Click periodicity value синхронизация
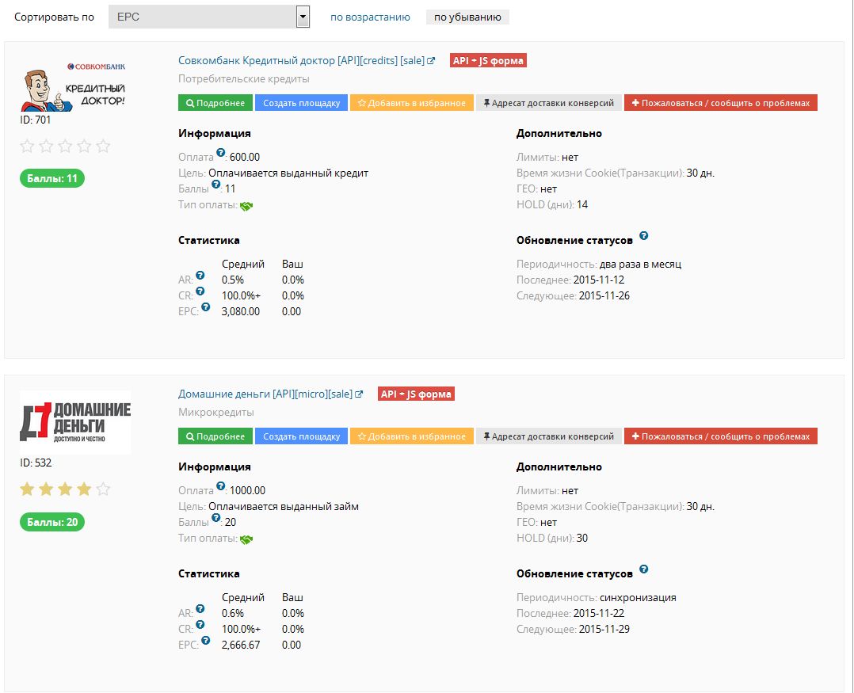The height and width of the screenshot is (693, 854). (638, 597)
